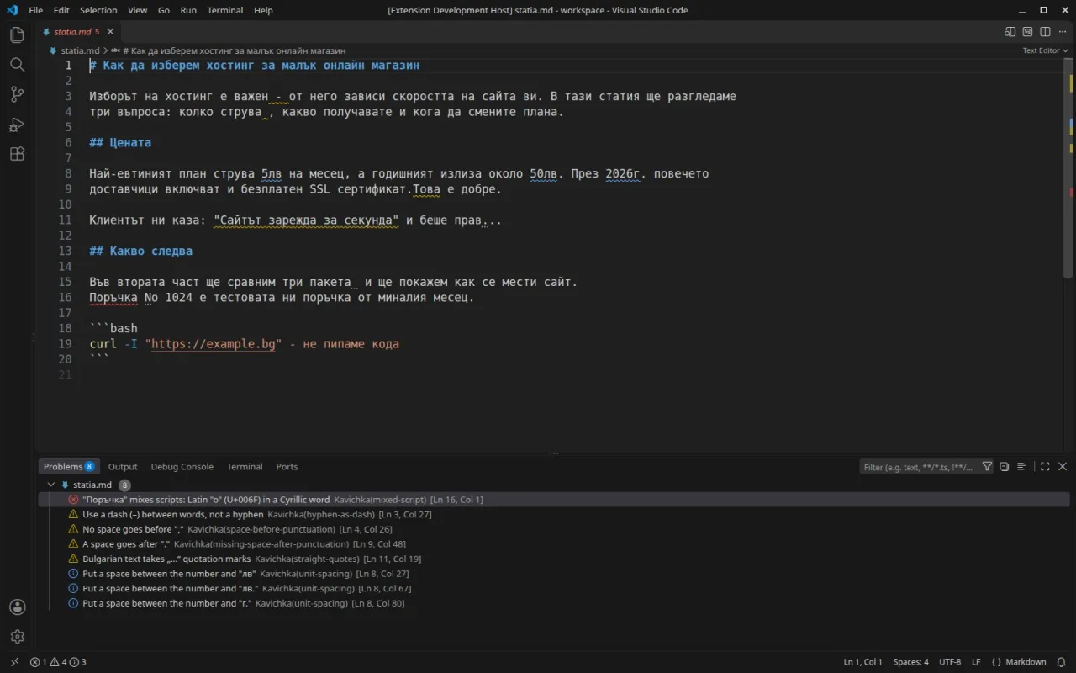Click the Problems filter funnel icon
1076x673 pixels.
click(x=987, y=466)
